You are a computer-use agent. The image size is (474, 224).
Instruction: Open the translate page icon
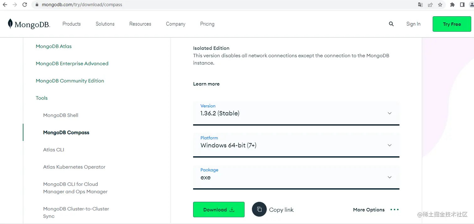(x=420, y=5)
